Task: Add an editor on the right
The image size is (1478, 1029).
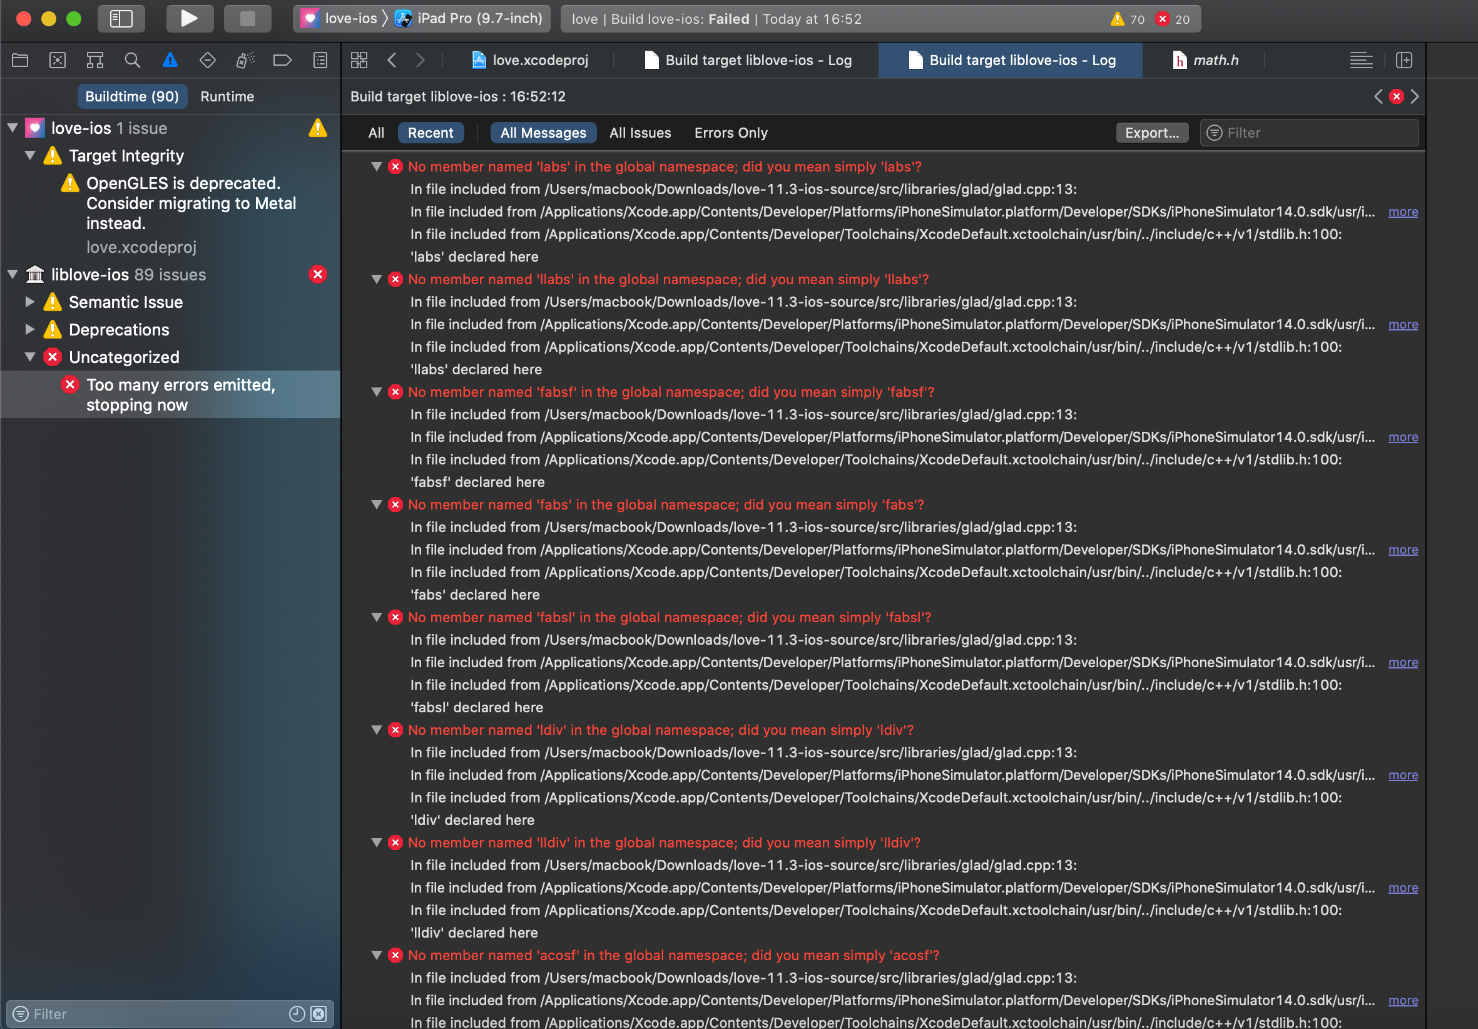Action: (1404, 61)
